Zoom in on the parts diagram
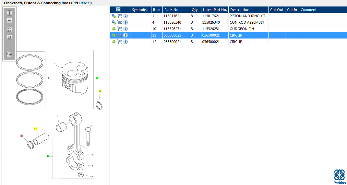This screenshot has width=347, height=185. pos(9,13)
